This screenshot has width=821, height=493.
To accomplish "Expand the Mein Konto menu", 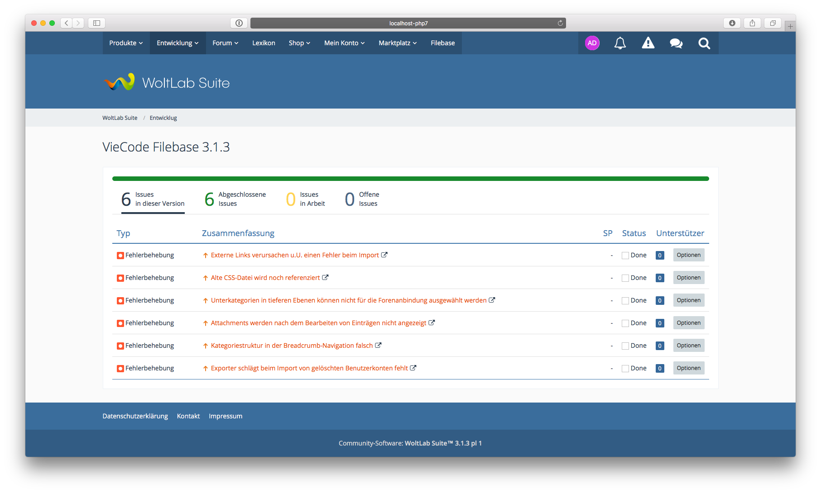I will (344, 43).
